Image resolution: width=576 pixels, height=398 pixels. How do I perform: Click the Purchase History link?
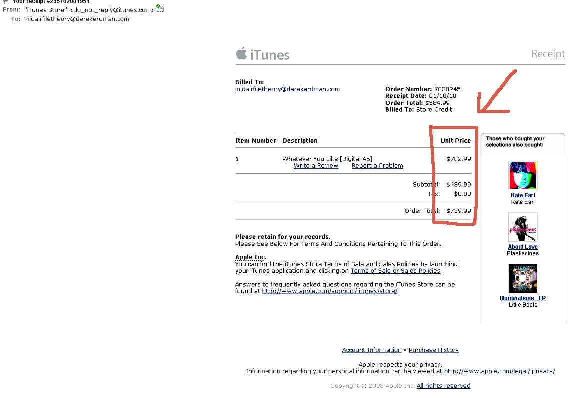433,350
